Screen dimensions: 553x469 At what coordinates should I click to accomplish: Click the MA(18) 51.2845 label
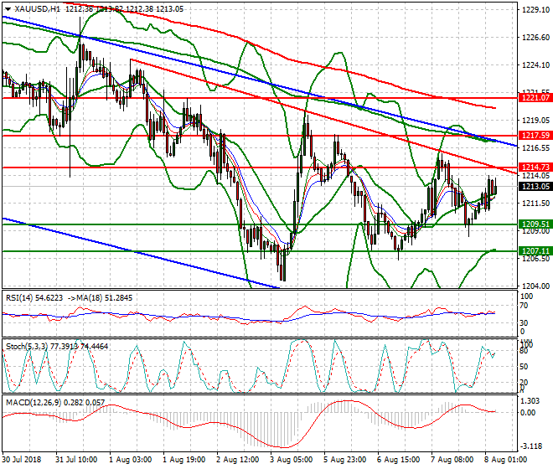point(105,298)
